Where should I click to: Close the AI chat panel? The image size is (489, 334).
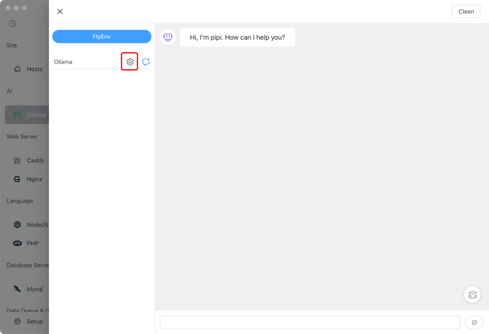[x=60, y=12]
